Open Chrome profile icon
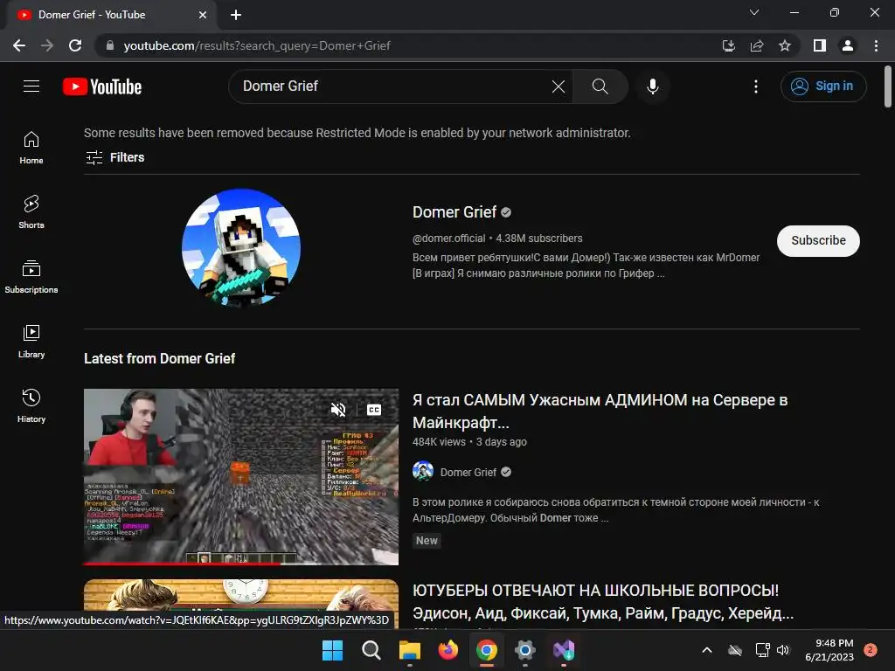Screen dimensions: 895x671 click(848, 45)
